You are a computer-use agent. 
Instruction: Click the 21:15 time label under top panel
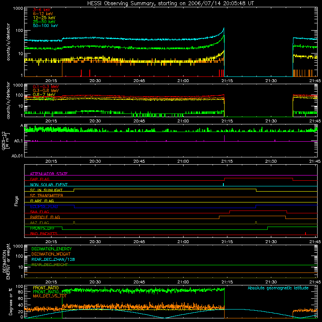point(227,81)
